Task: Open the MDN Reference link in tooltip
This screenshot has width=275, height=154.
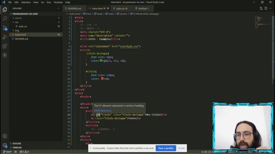Action: (103, 111)
